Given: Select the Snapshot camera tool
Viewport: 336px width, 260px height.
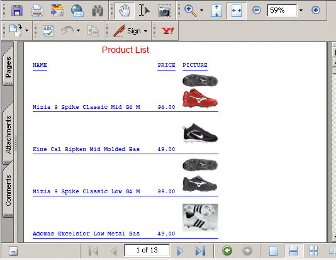Looking at the screenshot, I should click(x=165, y=11).
